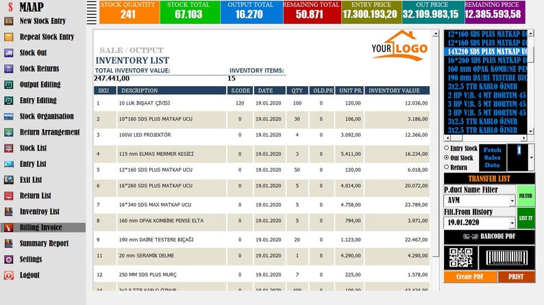
Task: Go to Stock List menu item
Action: (x=33, y=148)
